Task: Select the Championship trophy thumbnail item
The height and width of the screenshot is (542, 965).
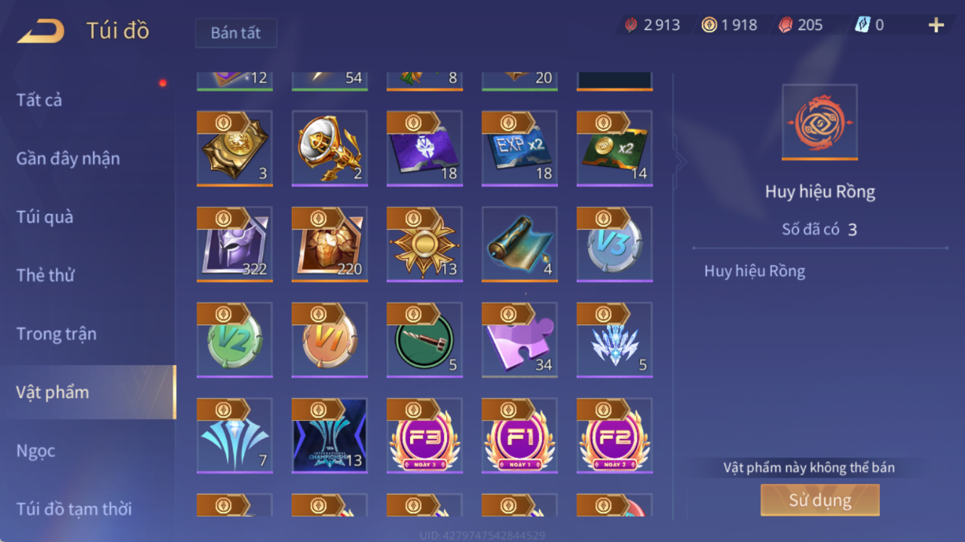Action: click(330, 436)
